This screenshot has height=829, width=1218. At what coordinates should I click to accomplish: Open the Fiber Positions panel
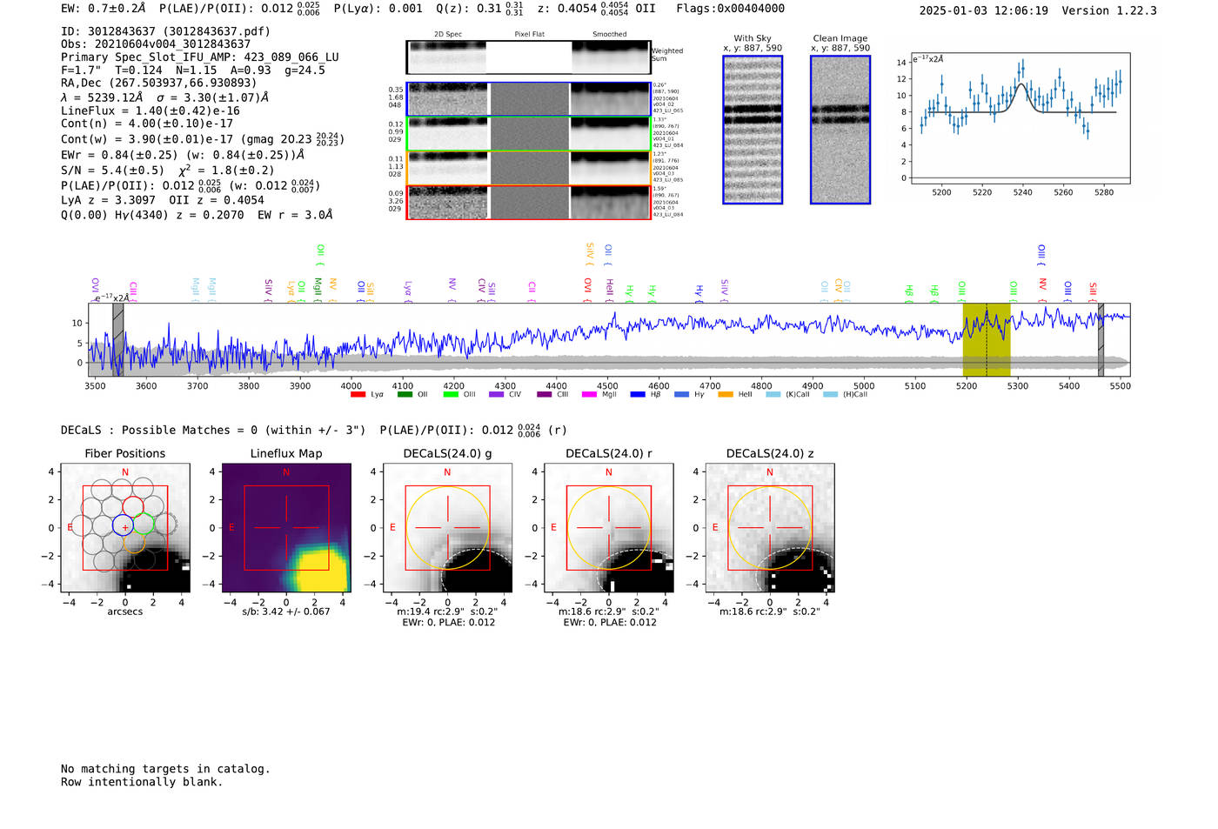[125, 528]
